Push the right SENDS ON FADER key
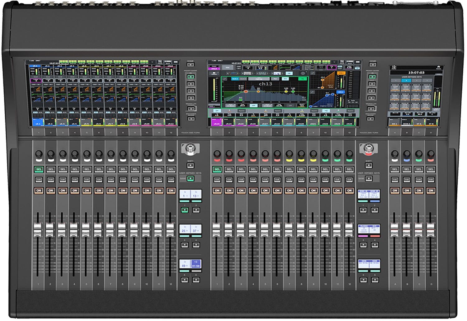This screenshot has height=321, width=467. (370, 109)
